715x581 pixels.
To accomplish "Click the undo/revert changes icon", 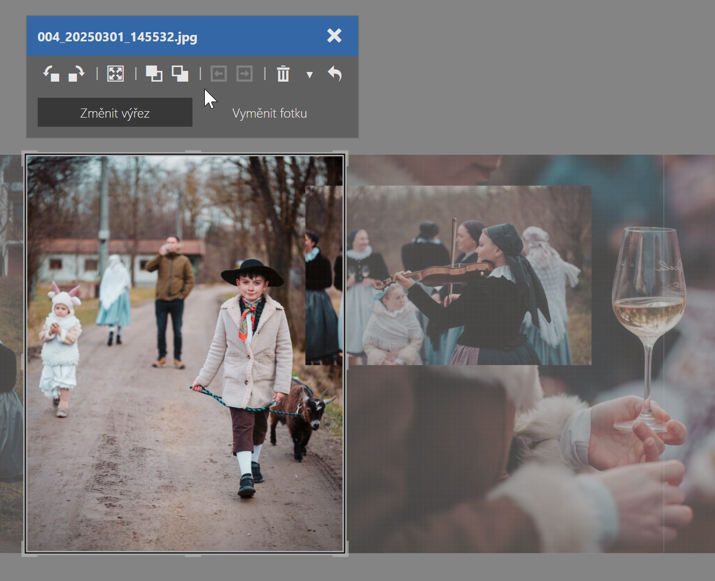I will click(x=334, y=74).
